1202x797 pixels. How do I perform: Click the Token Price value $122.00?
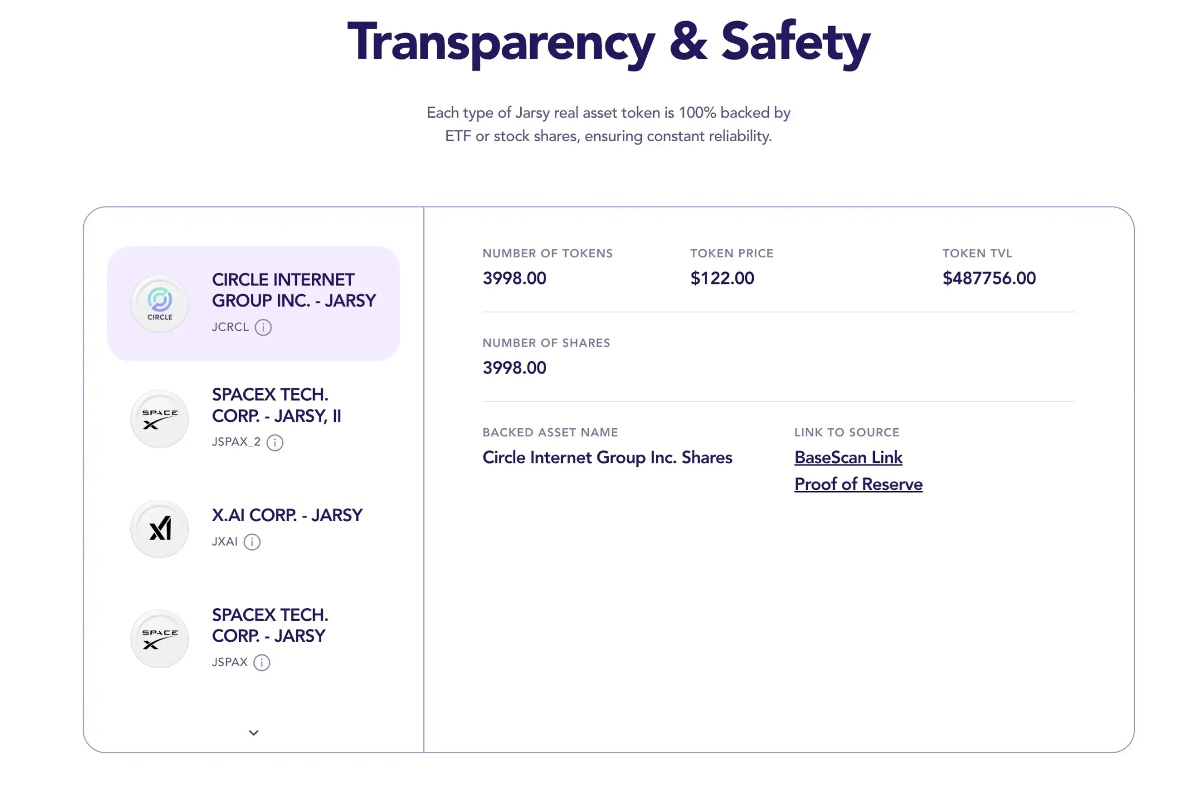coord(722,278)
